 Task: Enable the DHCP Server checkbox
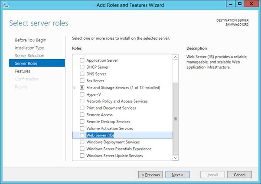[x=82, y=67]
